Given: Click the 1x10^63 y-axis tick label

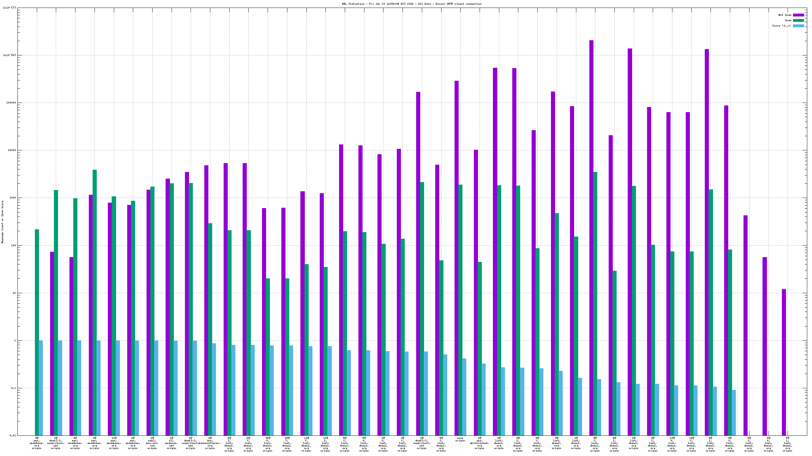Looking at the screenshot, I should (9, 55).
